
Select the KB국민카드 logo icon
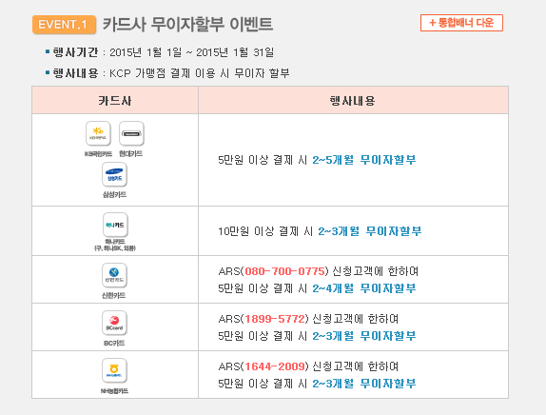pyautogui.click(x=98, y=133)
